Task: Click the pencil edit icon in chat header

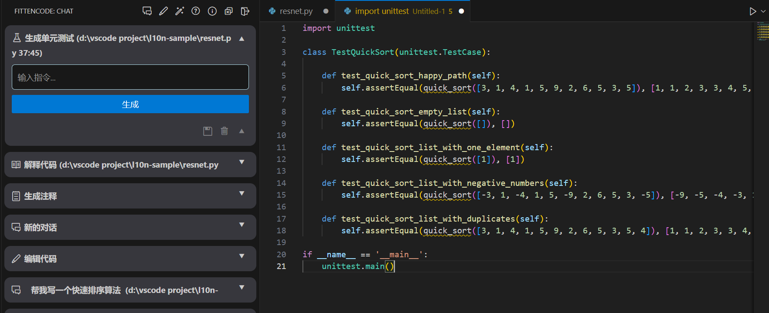Action: pos(163,11)
